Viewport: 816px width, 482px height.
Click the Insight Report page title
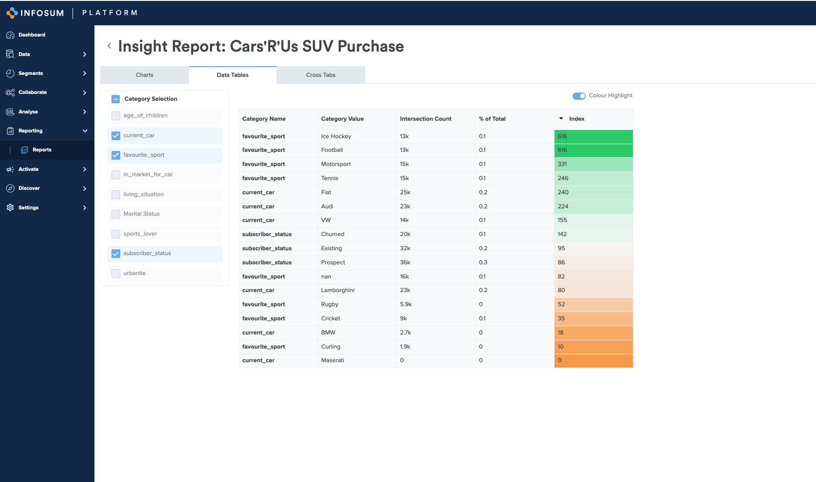(x=261, y=46)
